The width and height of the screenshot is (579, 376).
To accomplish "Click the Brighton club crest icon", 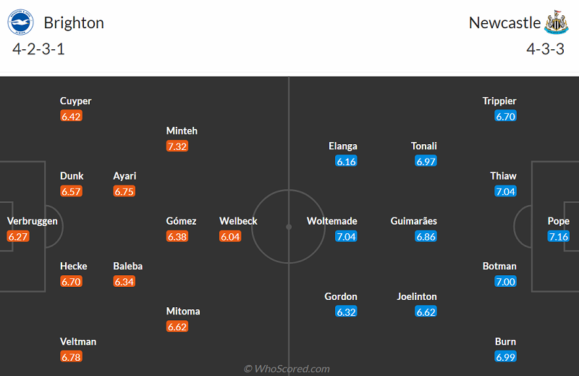I will coord(21,22).
